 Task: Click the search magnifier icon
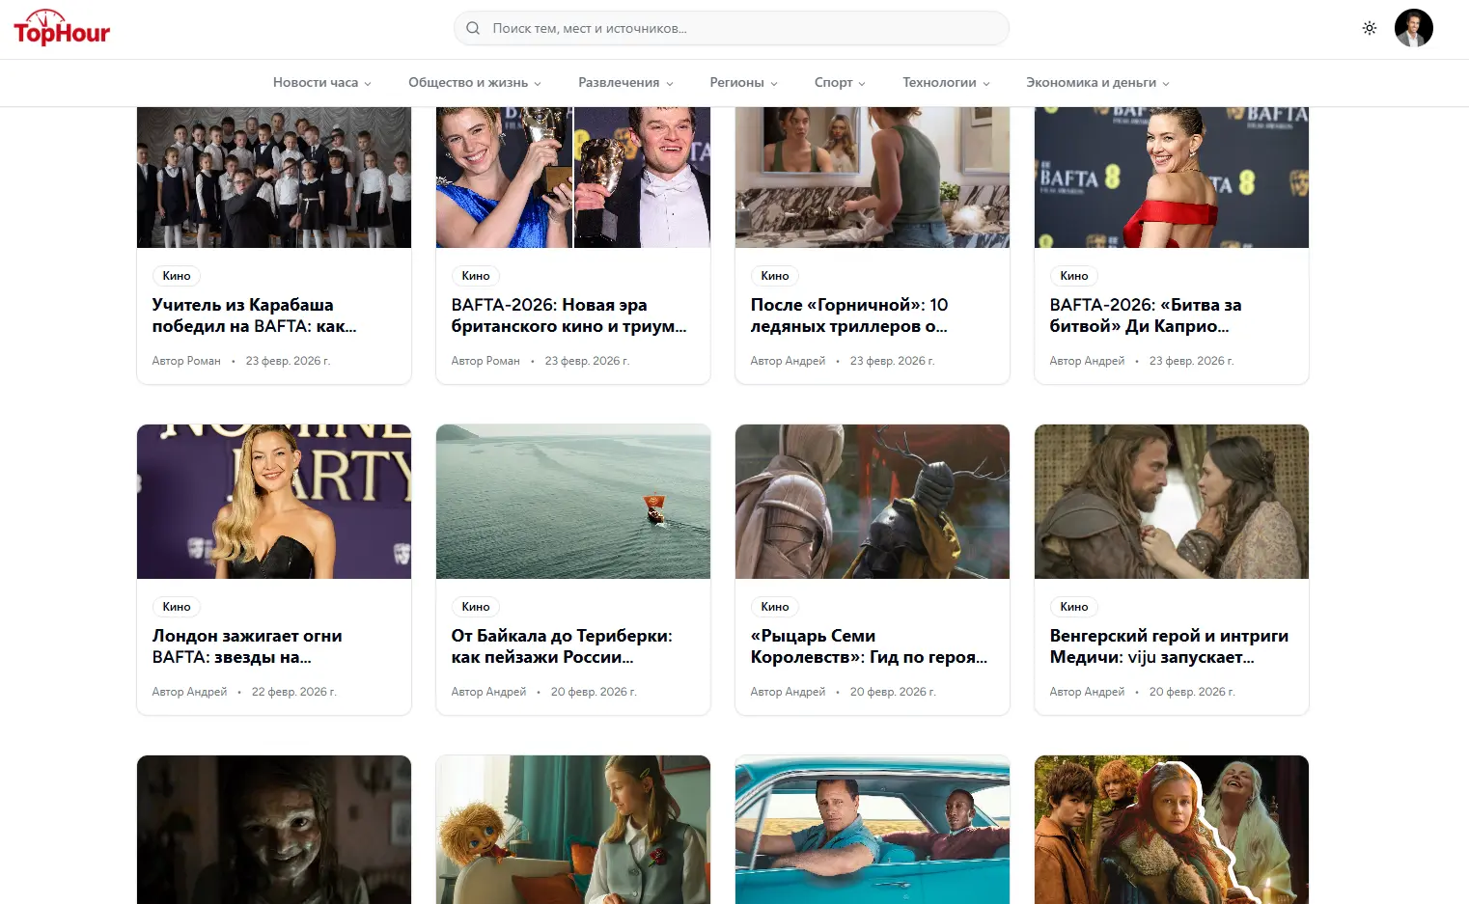click(x=473, y=28)
